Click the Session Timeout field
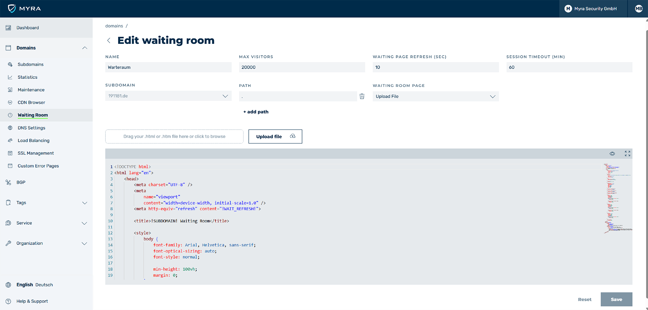 [569, 67]
